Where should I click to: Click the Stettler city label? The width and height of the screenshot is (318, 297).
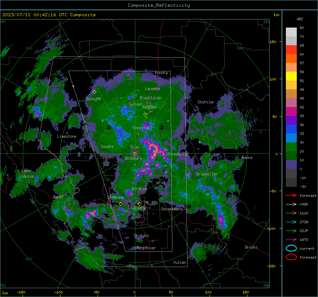[206, 102]
